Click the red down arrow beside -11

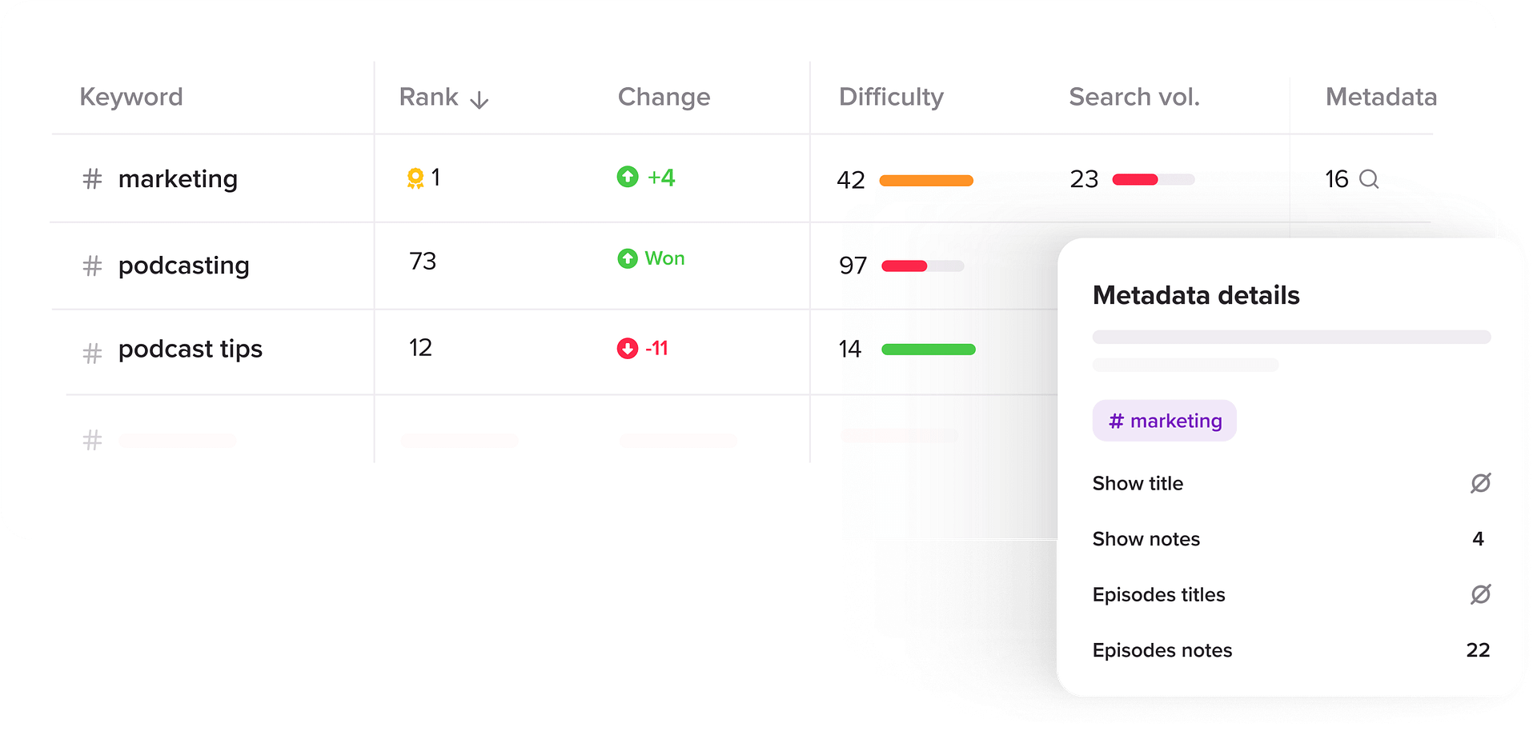pyautogui.click(x=628, y=349)
